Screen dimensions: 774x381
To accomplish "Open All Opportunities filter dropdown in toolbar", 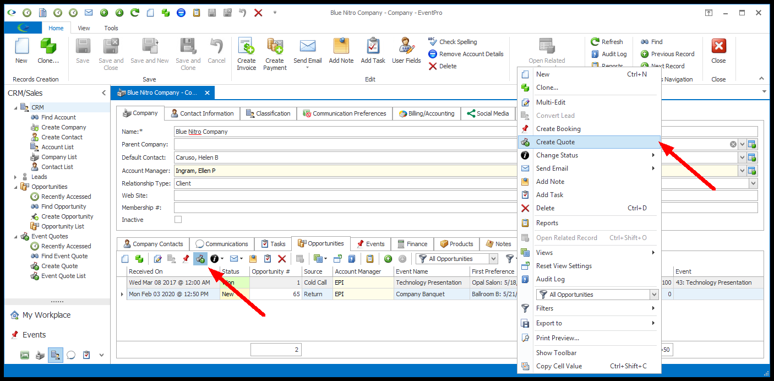I will tap(493, 259).
